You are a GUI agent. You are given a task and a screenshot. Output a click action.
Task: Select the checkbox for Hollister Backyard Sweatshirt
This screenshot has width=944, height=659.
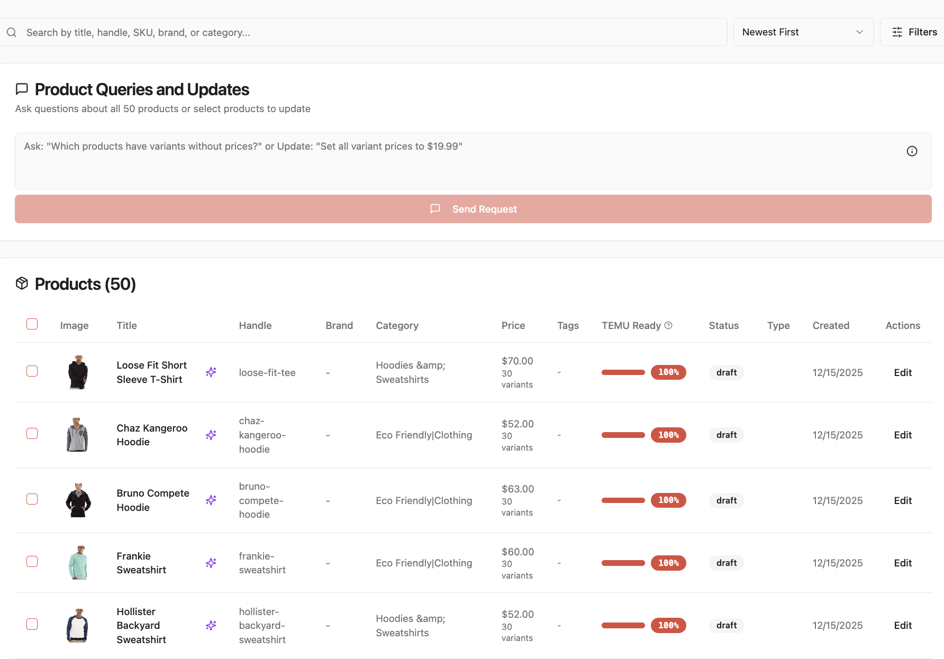(32, 624)
